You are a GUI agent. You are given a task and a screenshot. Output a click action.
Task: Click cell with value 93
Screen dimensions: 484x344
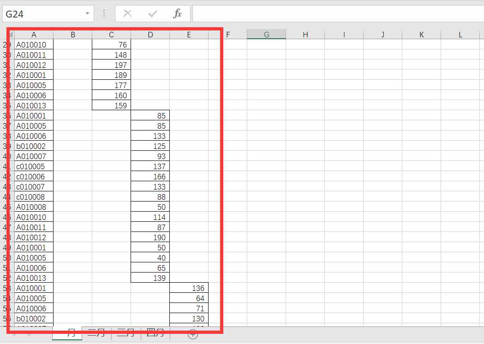(x=150, y=156)
